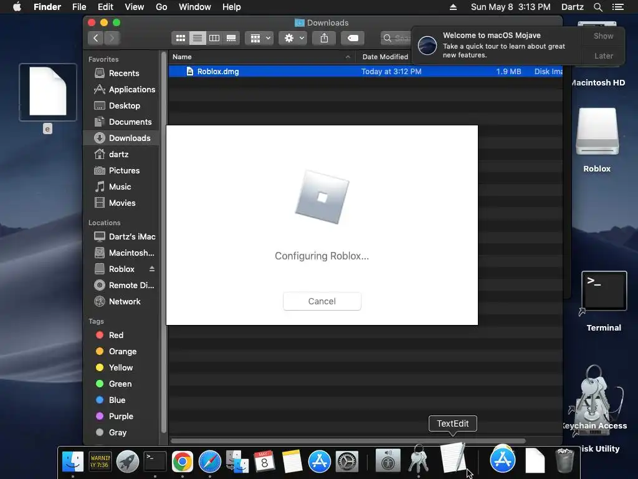Switch Finder to icon view

coord(180,38)
